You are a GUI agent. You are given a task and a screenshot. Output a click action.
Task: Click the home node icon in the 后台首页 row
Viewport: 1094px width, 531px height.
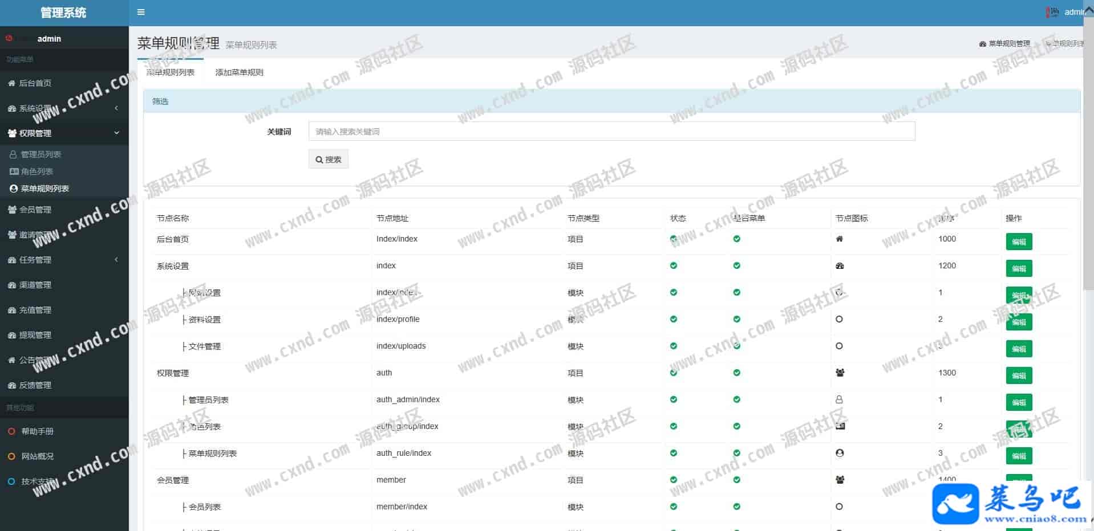click(x=839, y=239)
